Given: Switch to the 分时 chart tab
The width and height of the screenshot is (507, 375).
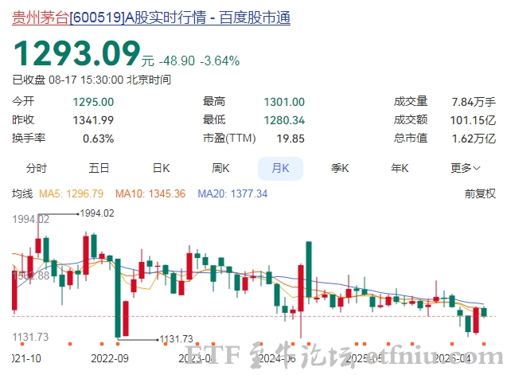Looking at the screenshot, I should [x=37, y=168].
